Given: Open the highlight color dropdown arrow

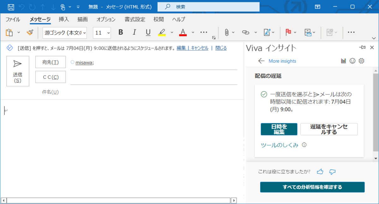Looking at the screenshot, I should [x=172, y=32].
